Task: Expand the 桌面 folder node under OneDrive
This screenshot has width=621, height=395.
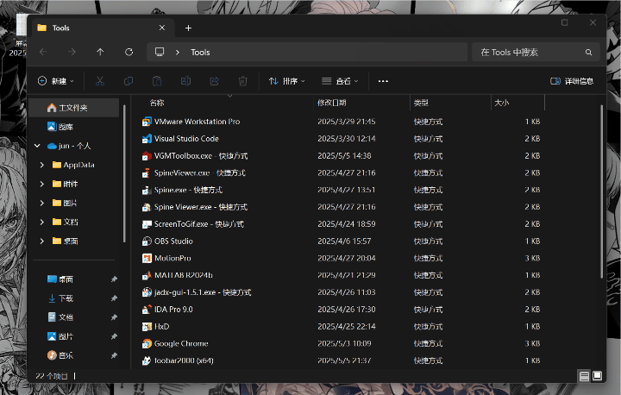Action: (x=42, y=241)
